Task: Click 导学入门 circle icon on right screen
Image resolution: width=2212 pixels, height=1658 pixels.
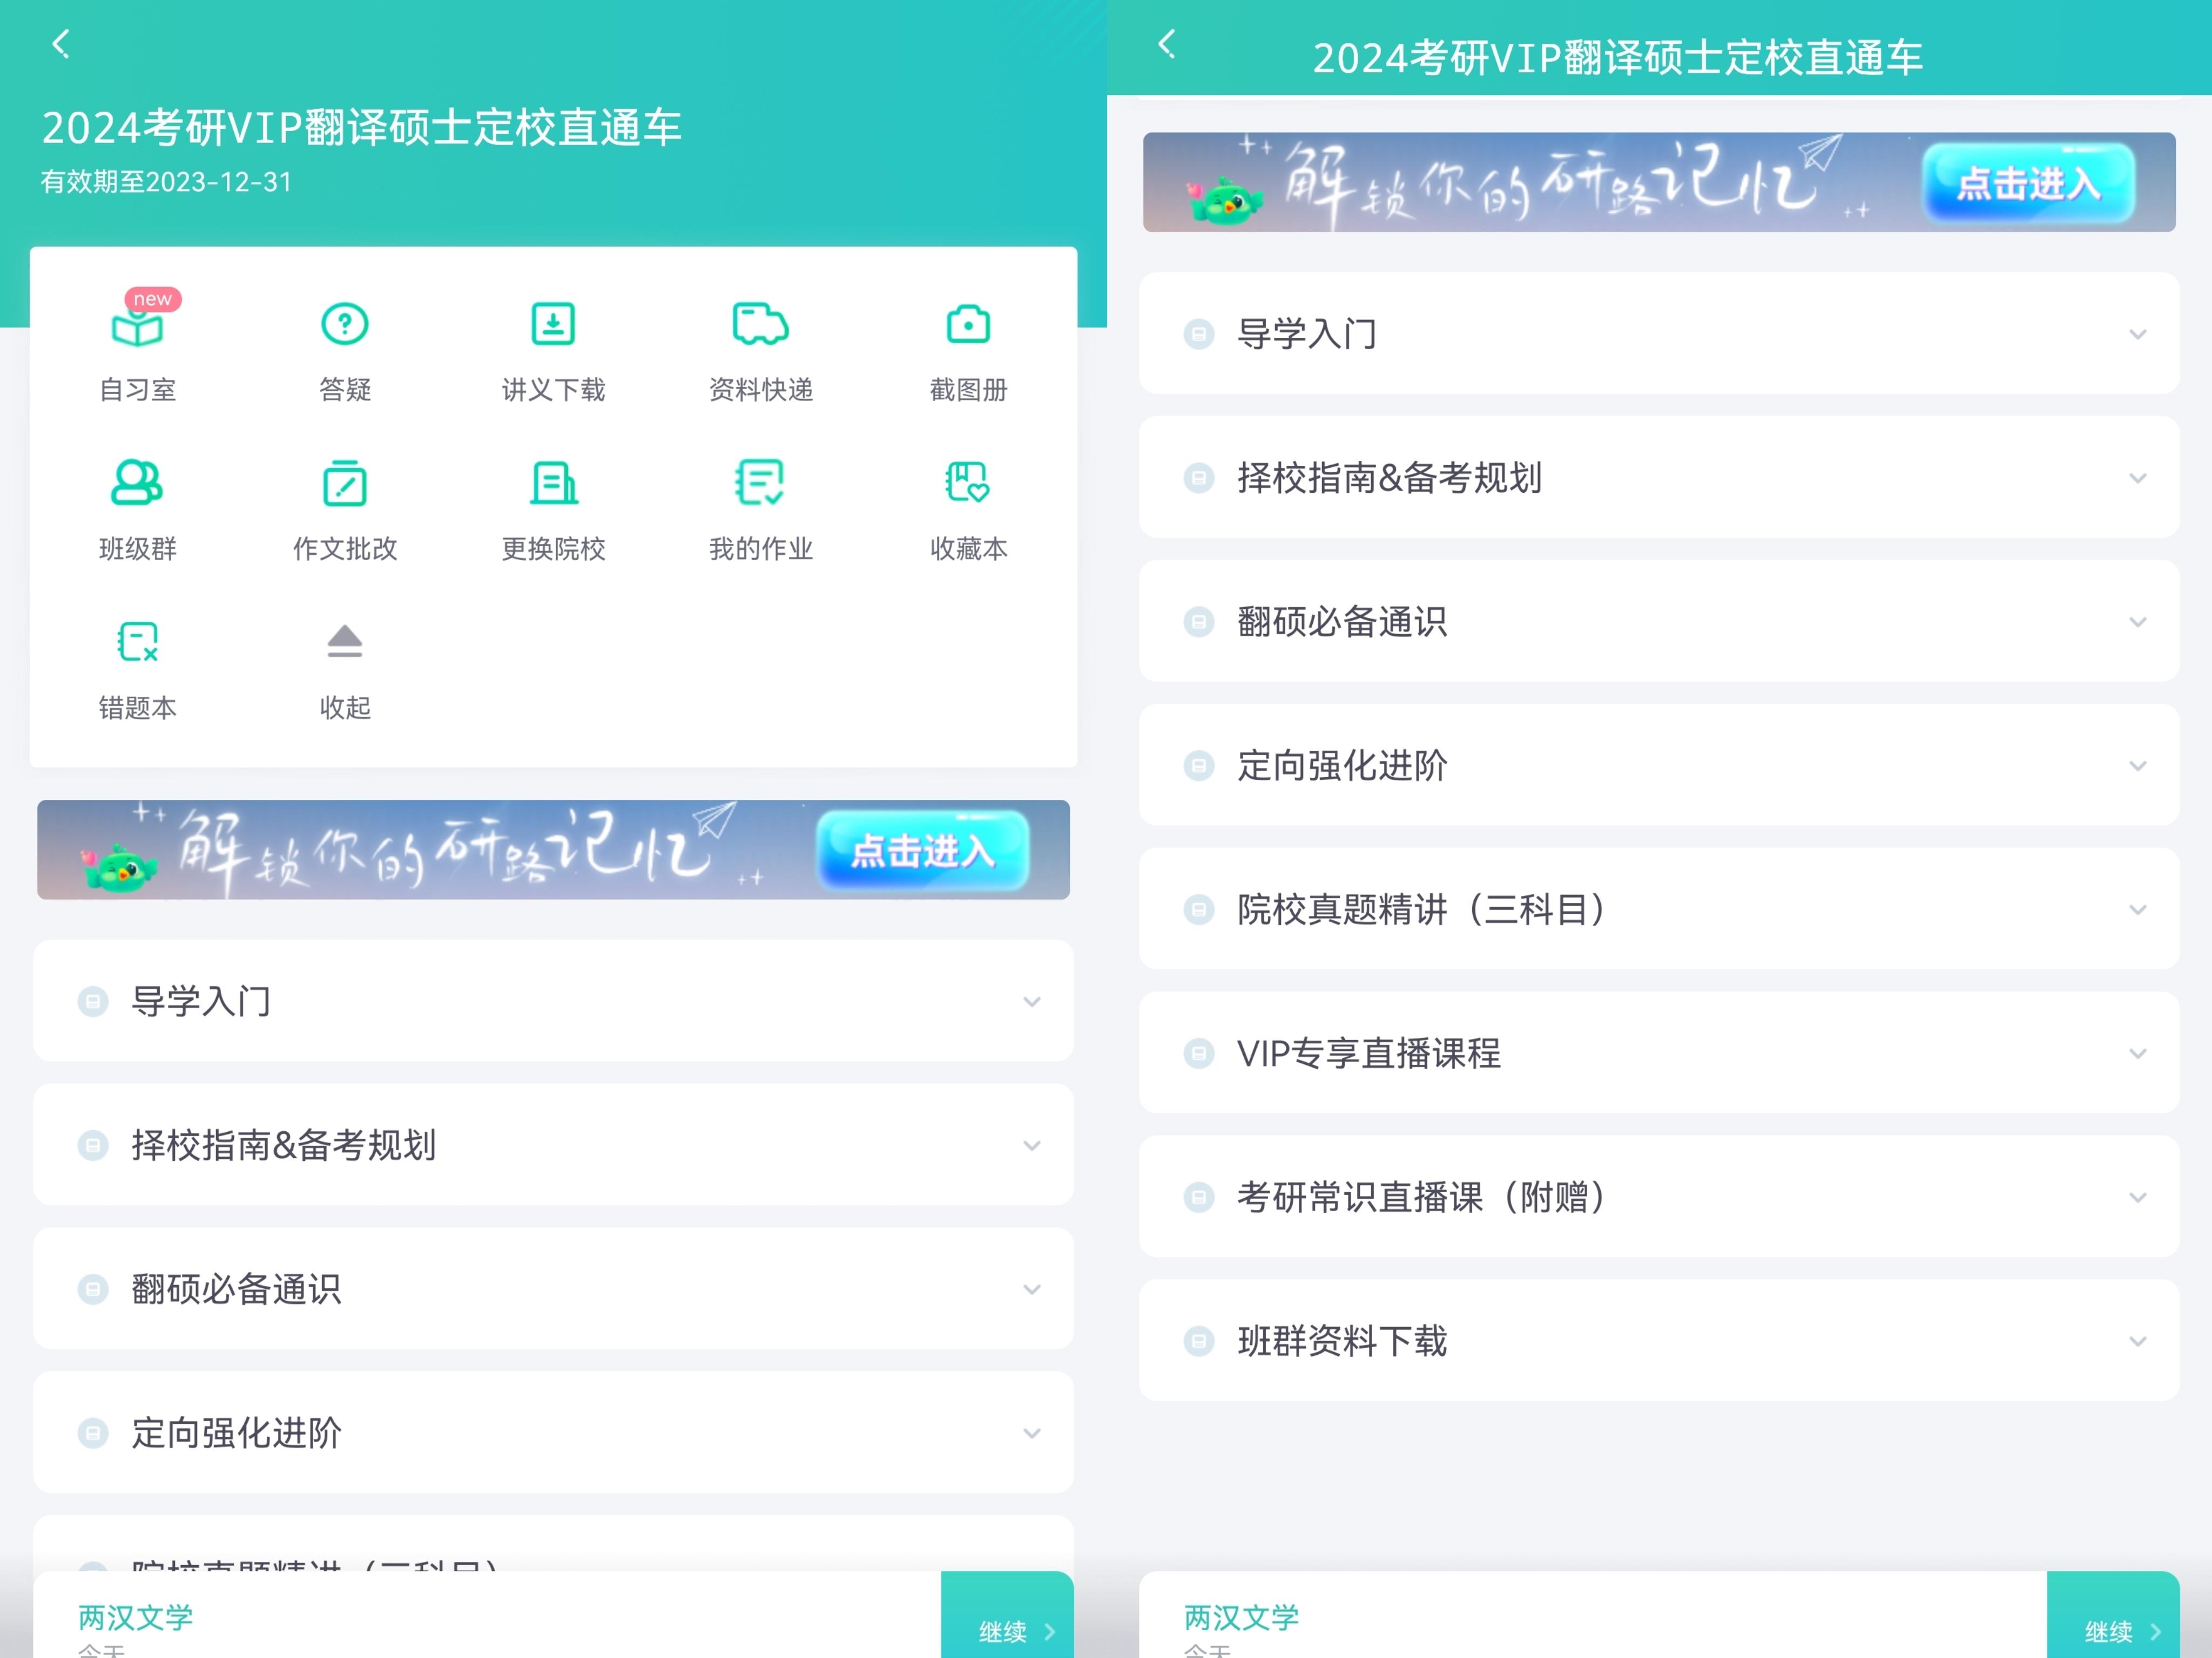Action: click(x=1199, y=334)
